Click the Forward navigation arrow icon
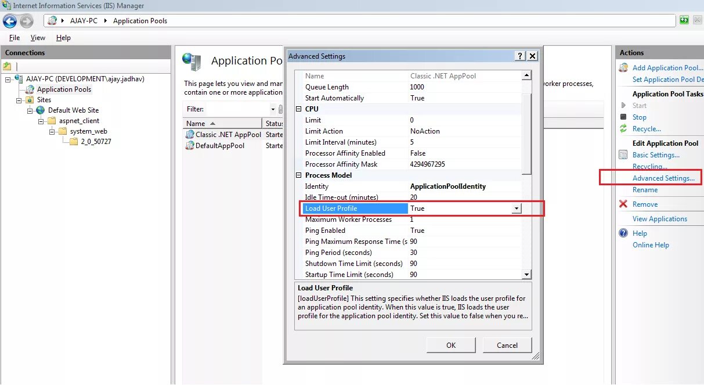Screen dimensions: 704x385 coord(27,21)
